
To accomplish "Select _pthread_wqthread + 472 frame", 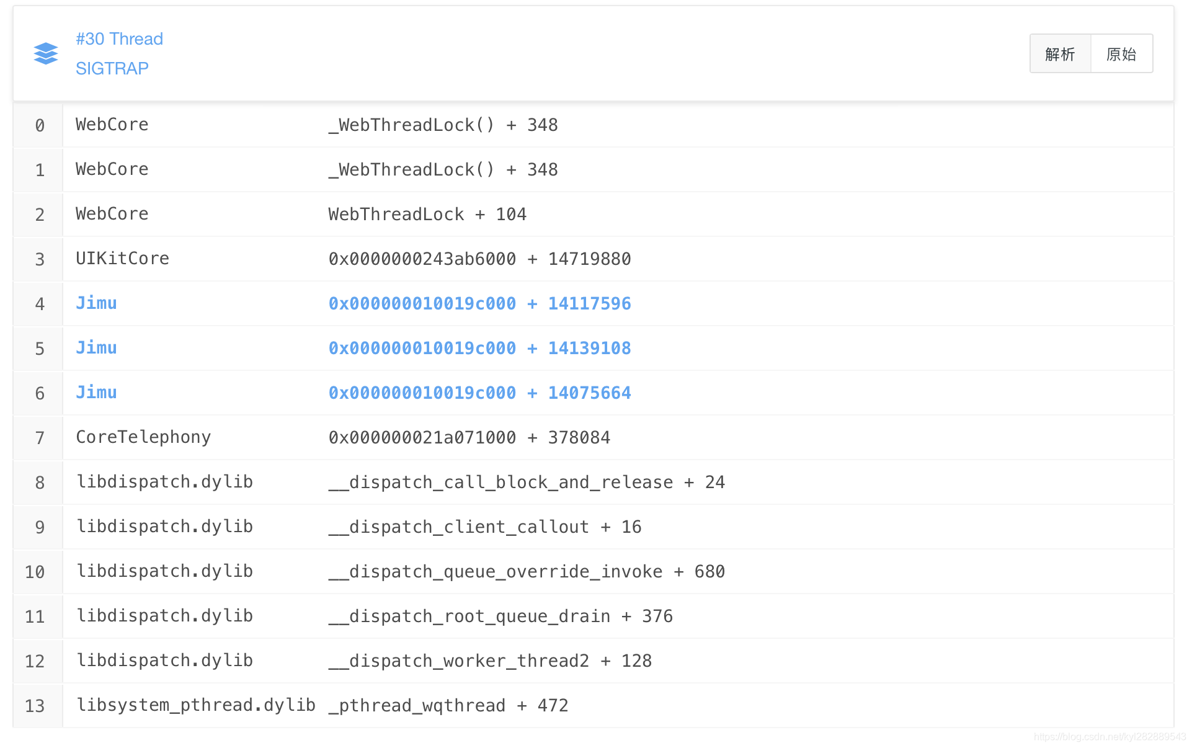I will tap(448, 705).
